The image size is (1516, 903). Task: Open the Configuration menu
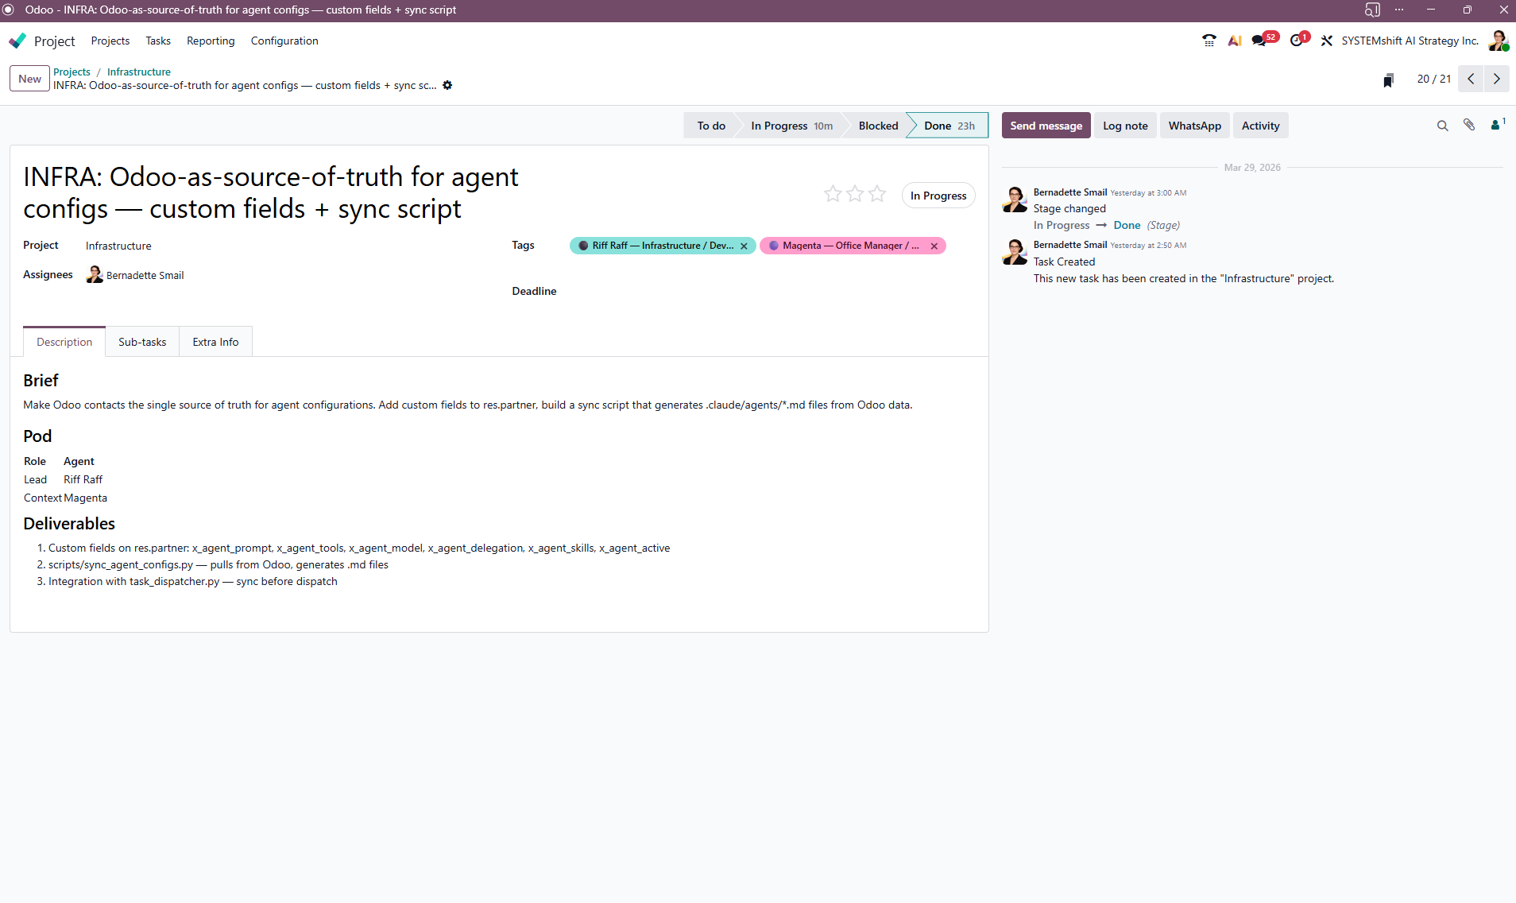pyautogui.click(x=284, y=41)
